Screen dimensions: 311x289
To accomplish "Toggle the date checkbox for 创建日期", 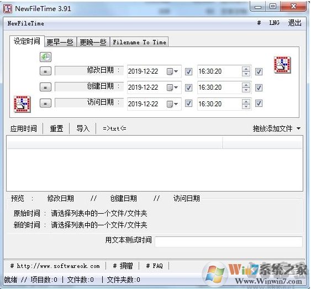I will [x=188, y=87].
